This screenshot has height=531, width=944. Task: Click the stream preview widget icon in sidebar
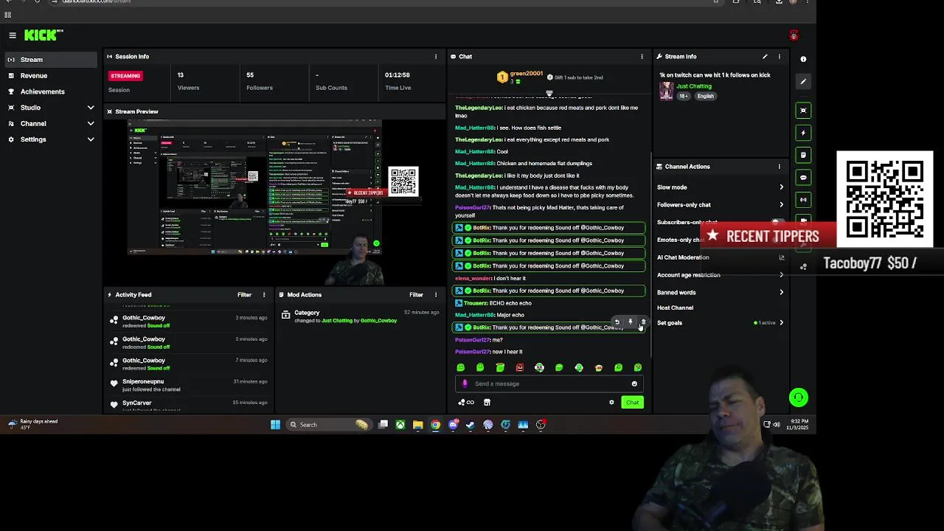(803, 111)
